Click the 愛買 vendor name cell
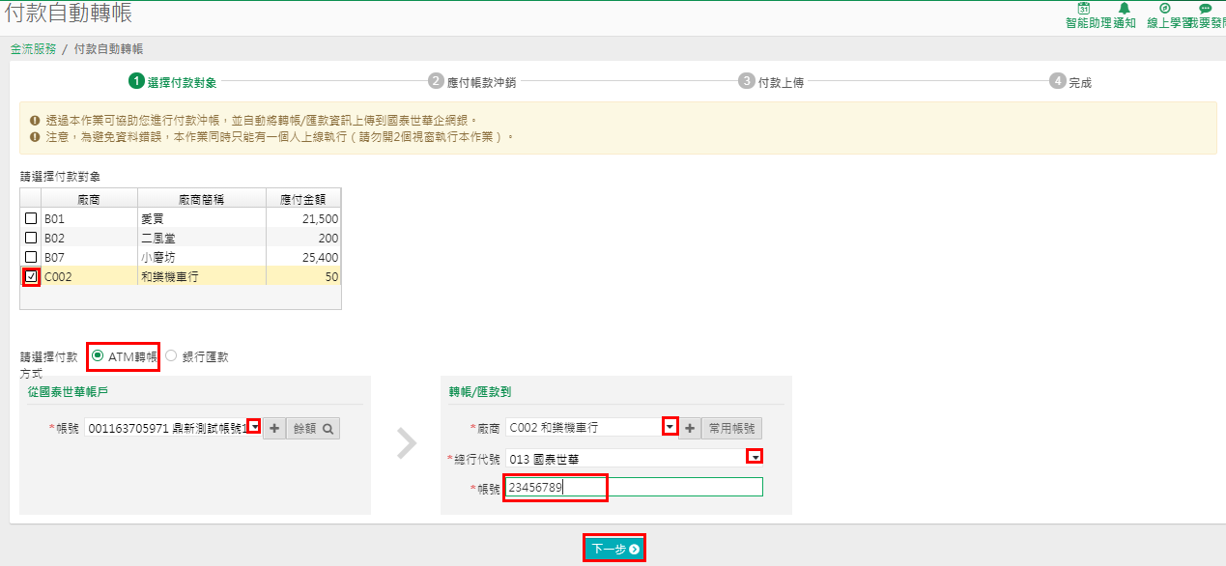The image size is (1226, 566). (x=202, y=218)
